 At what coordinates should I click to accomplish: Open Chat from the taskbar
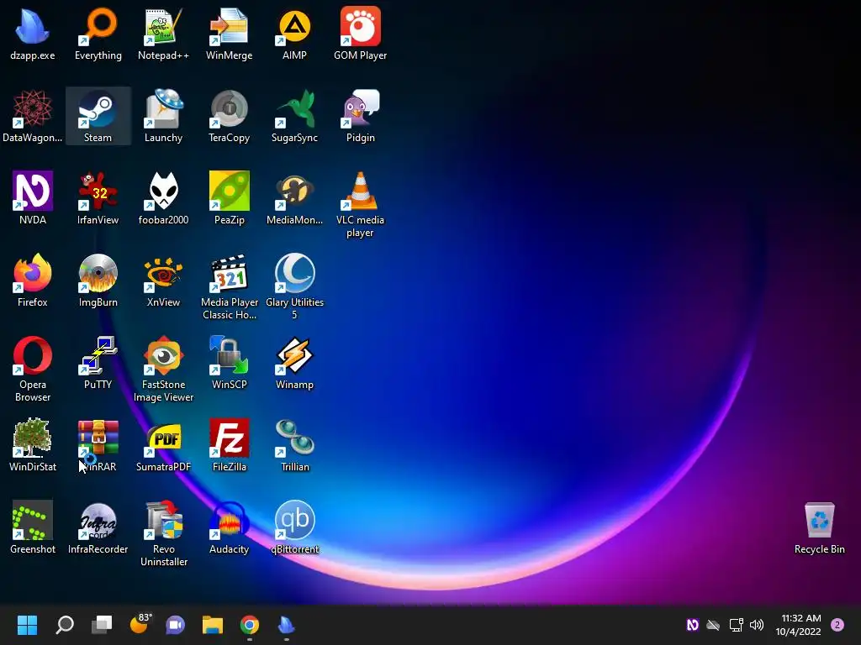175,625
